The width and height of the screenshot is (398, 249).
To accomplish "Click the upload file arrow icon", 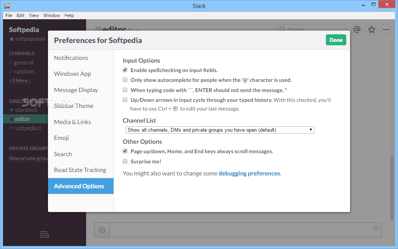I will (x=102, y=230).
